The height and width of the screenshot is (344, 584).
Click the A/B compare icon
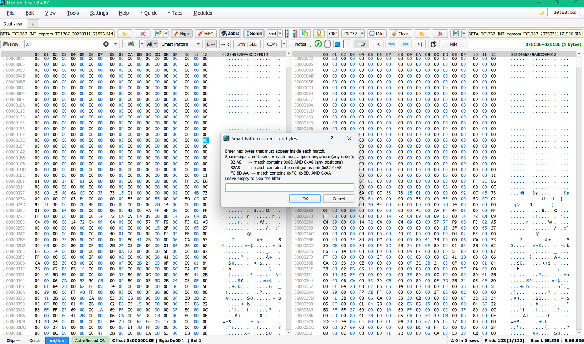(305, 34)
